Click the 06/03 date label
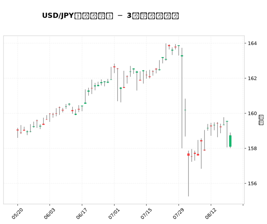The width and height of the screenshot is (267, 224). point(49,214)
